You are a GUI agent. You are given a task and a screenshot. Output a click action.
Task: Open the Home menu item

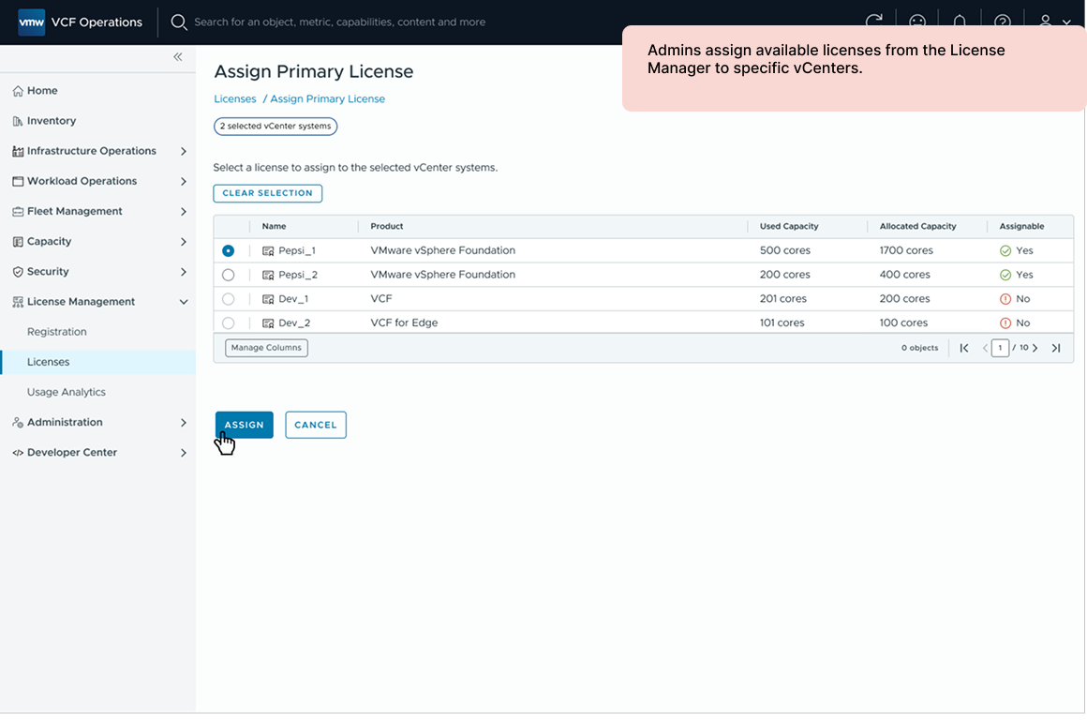coord(97,91)
